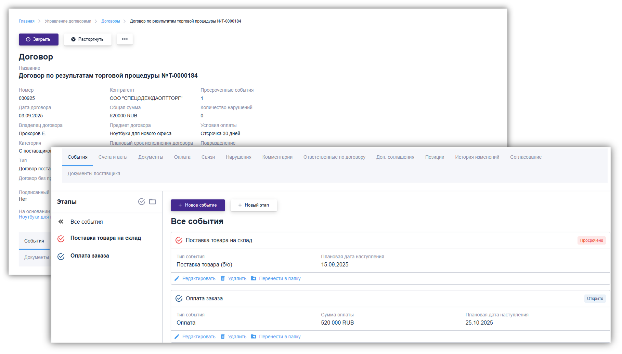Image resolution: width=622 pixels, height=354 pixels.
Task: Click the pencil icon for Поставка товара event
Action: 177,278
